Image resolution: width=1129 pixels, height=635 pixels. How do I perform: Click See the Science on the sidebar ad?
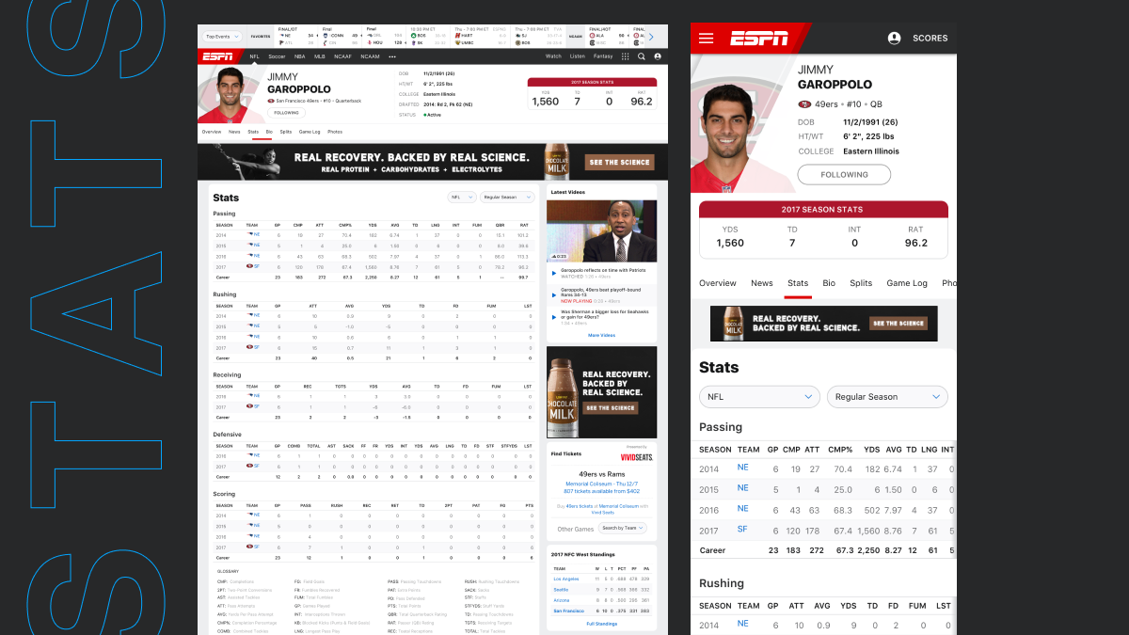pyautogui.click(x=611, y=408)
